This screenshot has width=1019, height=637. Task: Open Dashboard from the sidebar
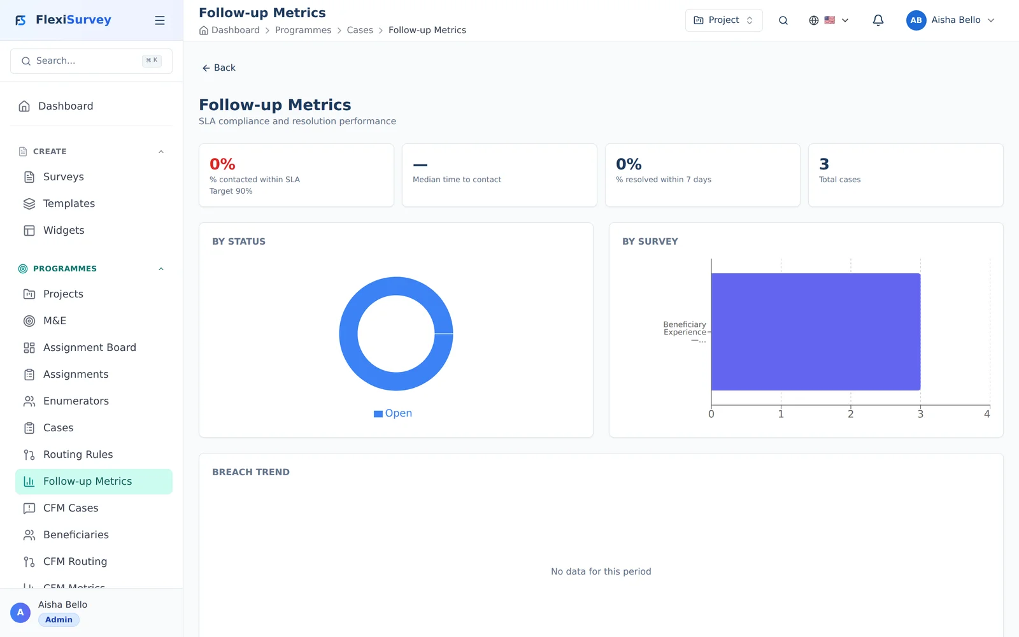(x=91, y=106)
